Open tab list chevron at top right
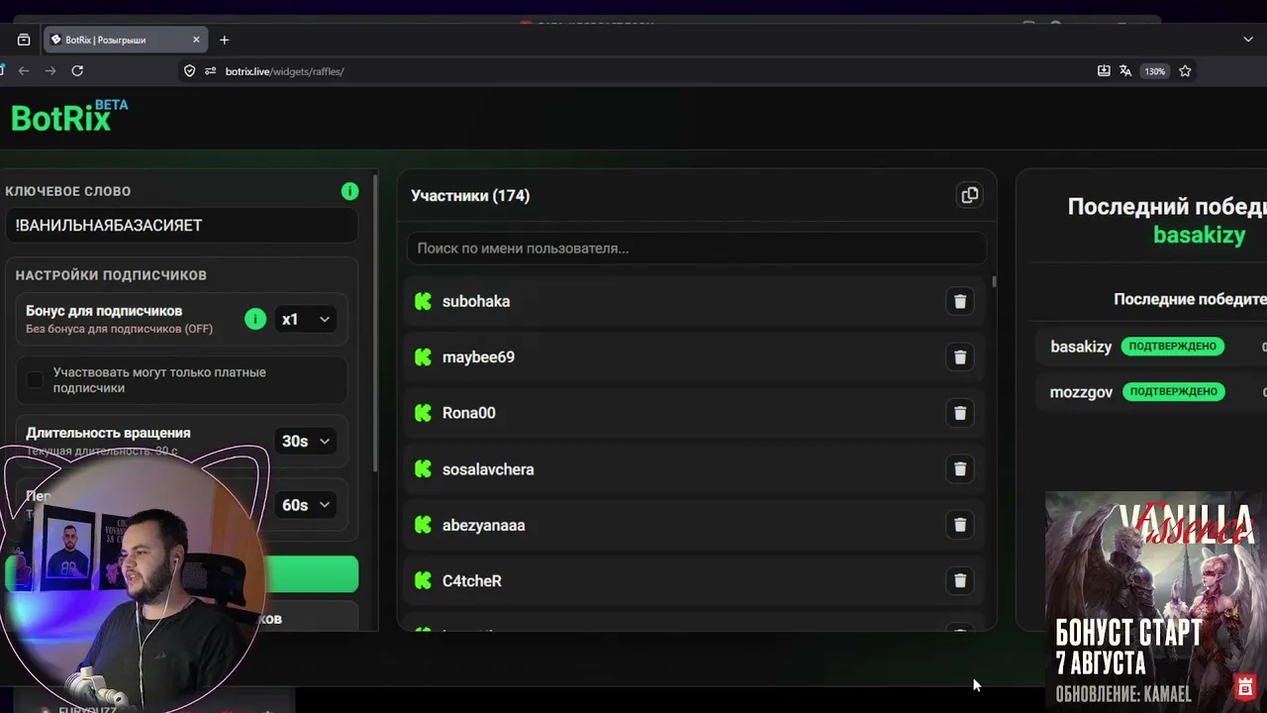 1248,40
